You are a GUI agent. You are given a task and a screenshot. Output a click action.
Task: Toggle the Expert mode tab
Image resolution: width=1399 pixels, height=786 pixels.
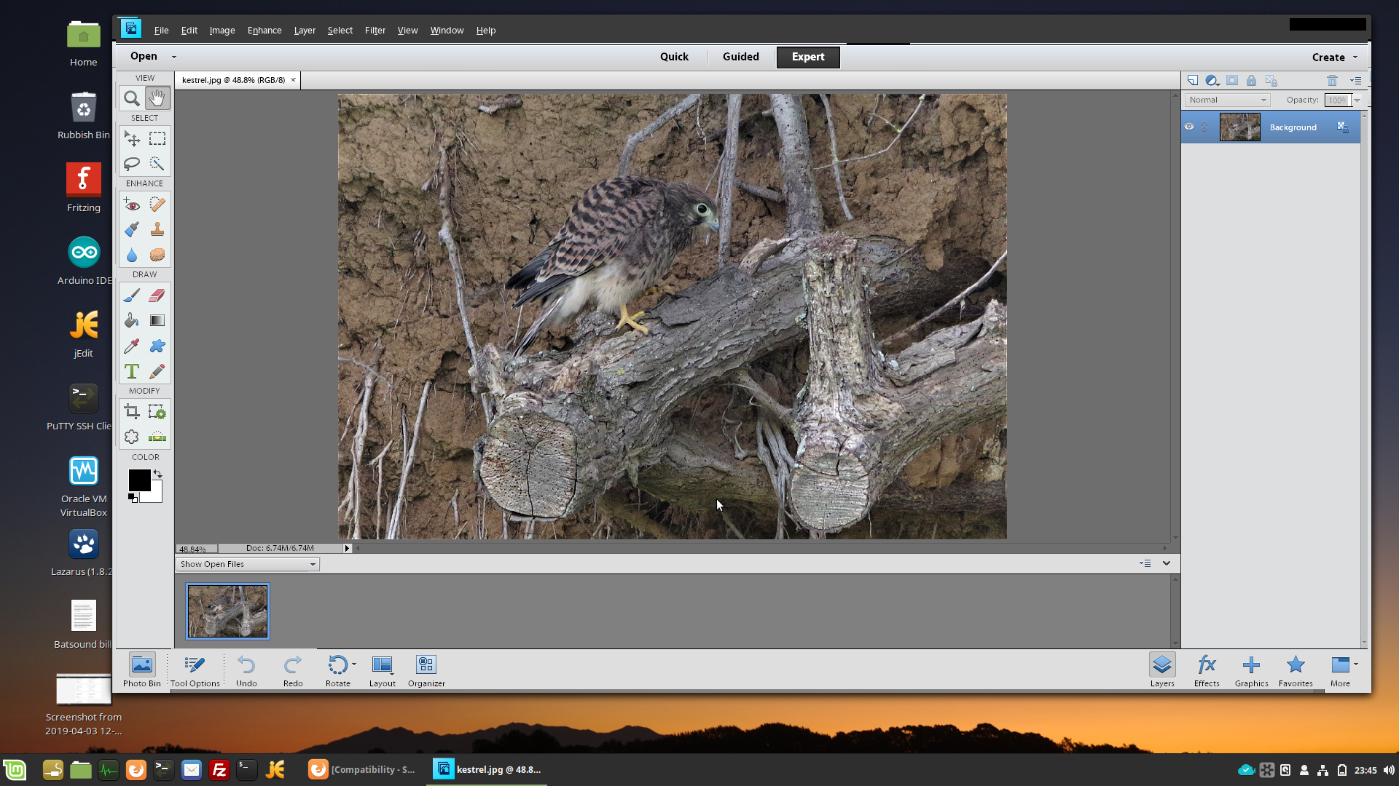coord(807,57)
